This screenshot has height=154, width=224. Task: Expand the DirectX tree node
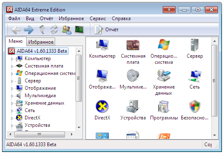point(12,118)
